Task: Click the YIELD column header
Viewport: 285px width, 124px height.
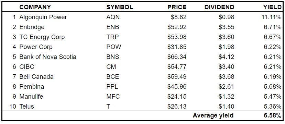Action: tap(272, 7)
